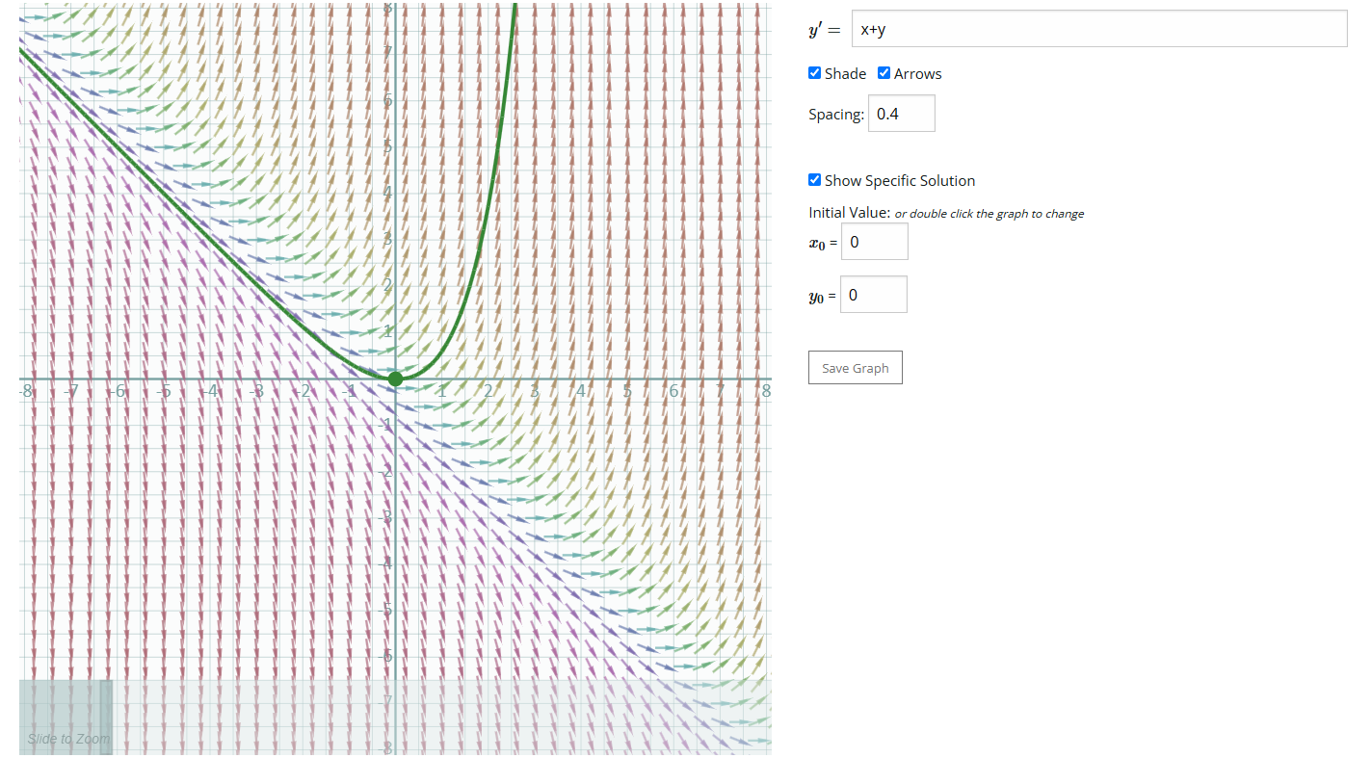Click the Slide to Zoom slider handle
1372x758 pixels.
click(106, 717)
